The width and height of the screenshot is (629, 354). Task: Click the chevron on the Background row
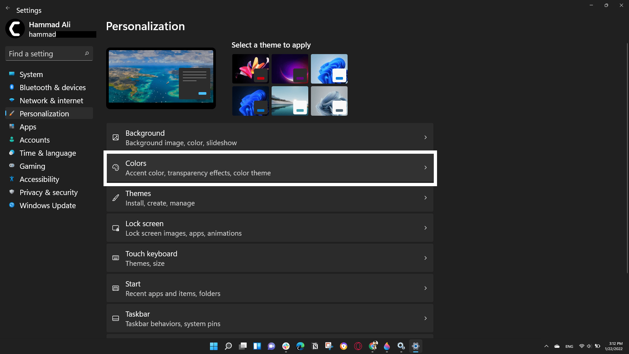(425, 137)
